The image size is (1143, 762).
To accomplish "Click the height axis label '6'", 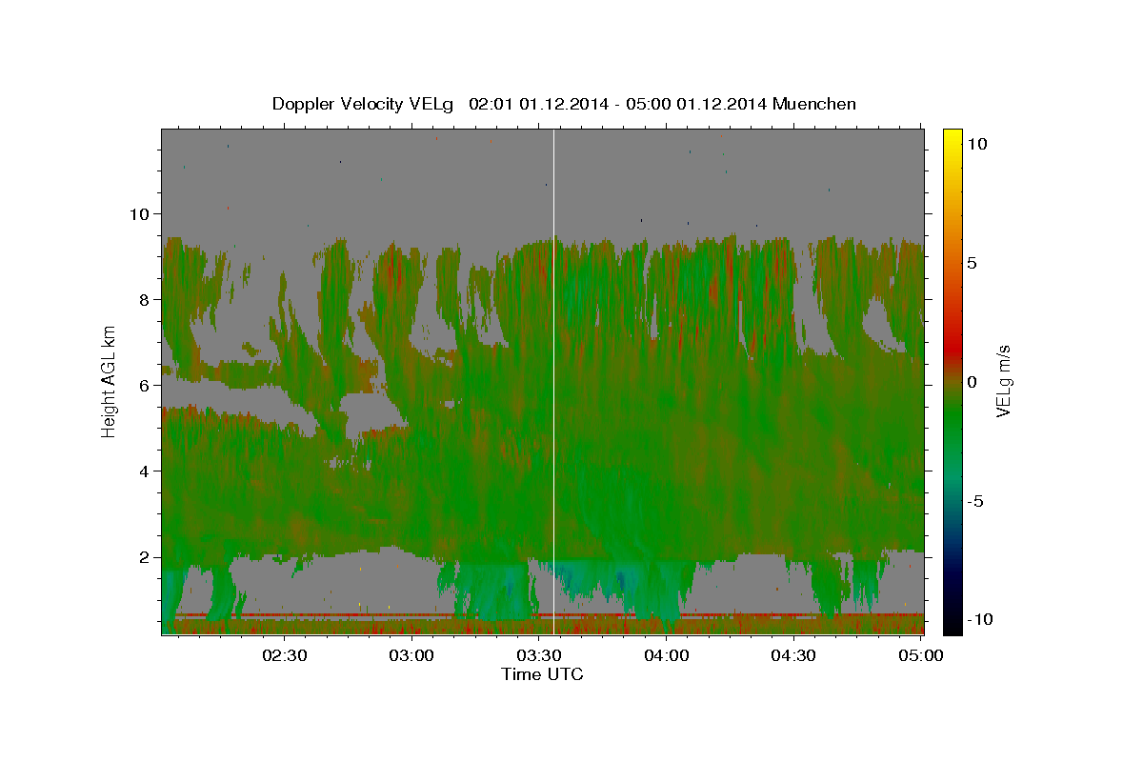I will pos(143,385).
